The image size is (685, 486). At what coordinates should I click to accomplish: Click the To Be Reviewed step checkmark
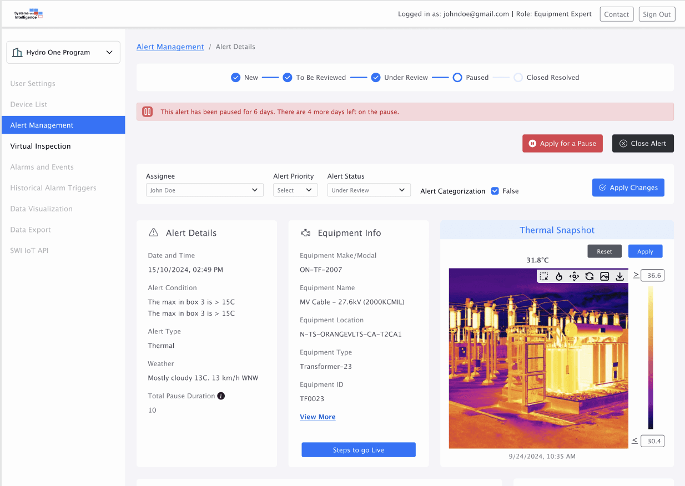click(288, 78)
